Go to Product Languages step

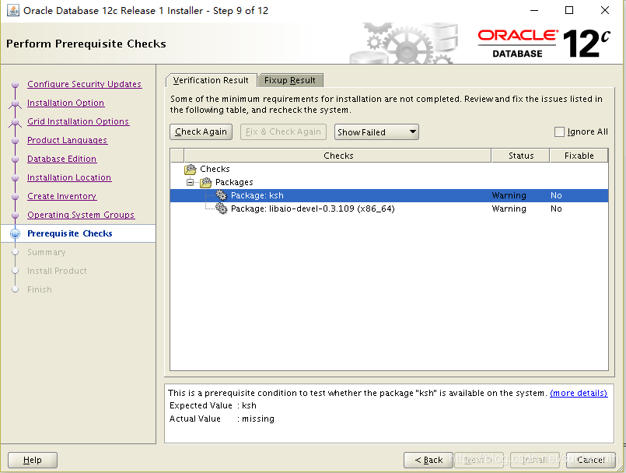(67, 140)
